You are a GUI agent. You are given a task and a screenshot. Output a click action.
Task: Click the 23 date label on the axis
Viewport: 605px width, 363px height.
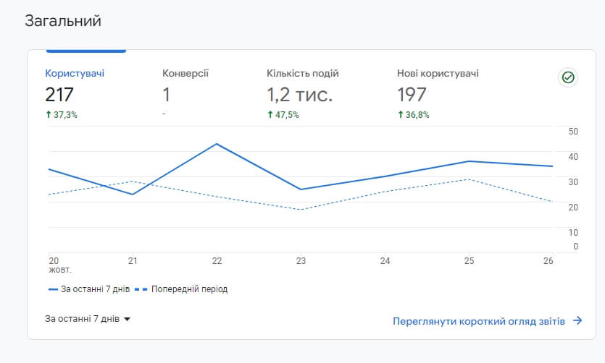(x=301, y=261)
